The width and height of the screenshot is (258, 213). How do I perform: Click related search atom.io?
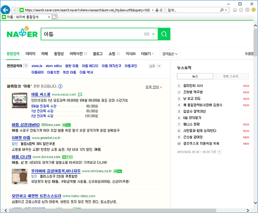coord(37,66)
